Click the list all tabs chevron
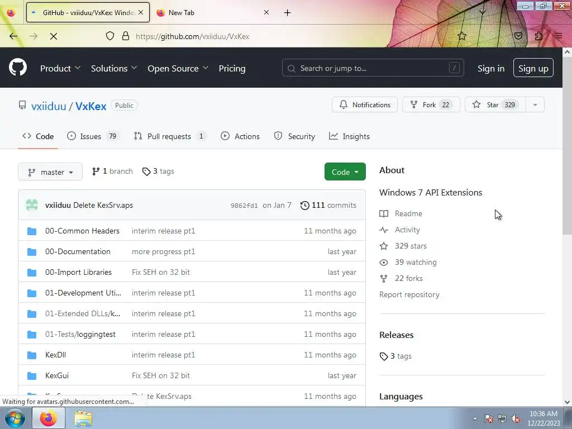This screenshot has width=572, height=429. click(x=482, y=12)
